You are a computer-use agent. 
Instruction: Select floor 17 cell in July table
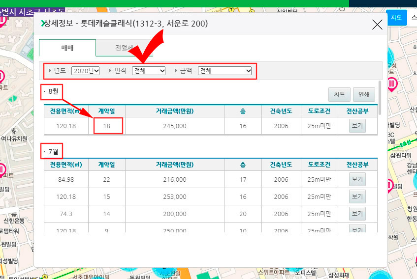pos(243,180)
